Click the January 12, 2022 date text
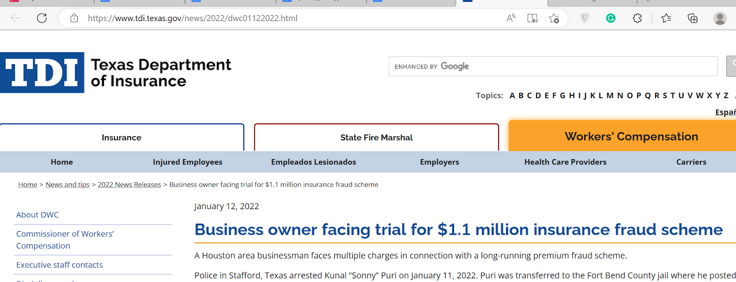The height and width of the screenshot is (282, 736). tap(226, 206)
